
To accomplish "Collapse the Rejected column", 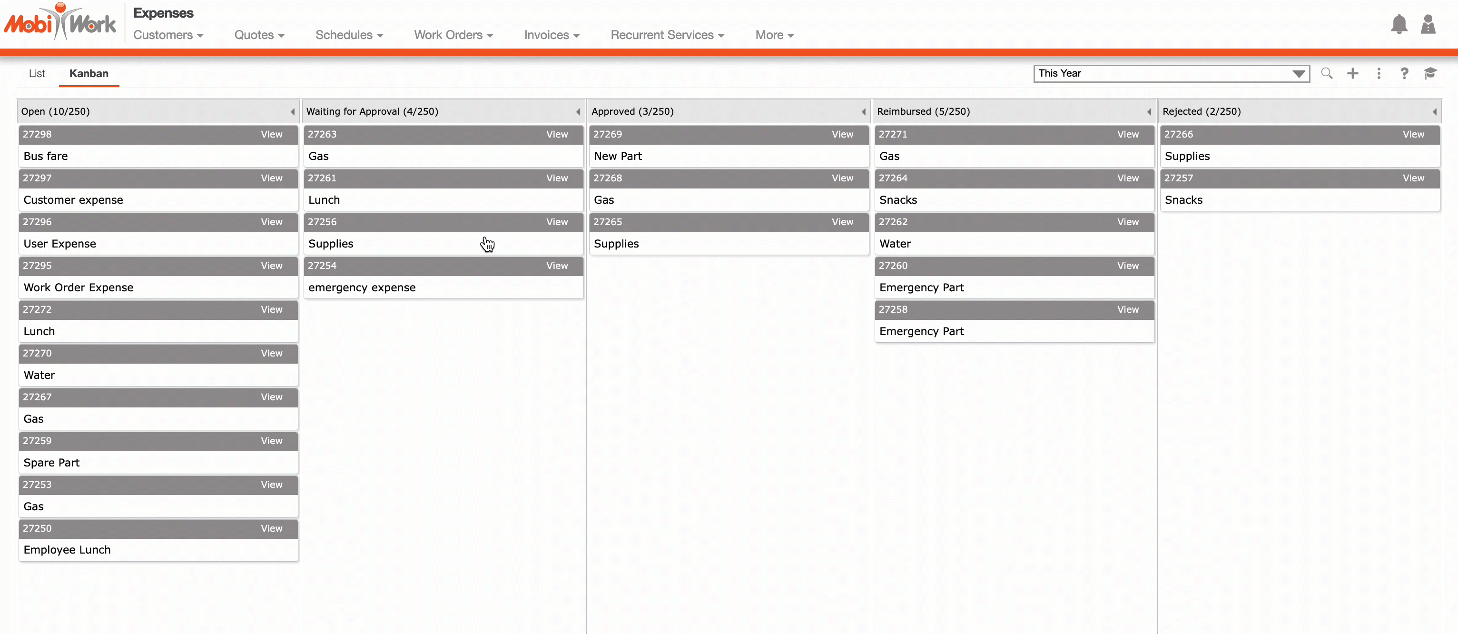I will [1434, 112].
